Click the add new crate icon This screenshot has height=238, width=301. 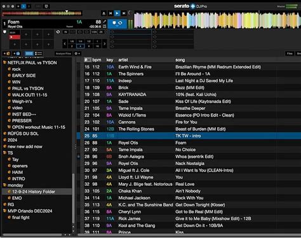[7, 53]
